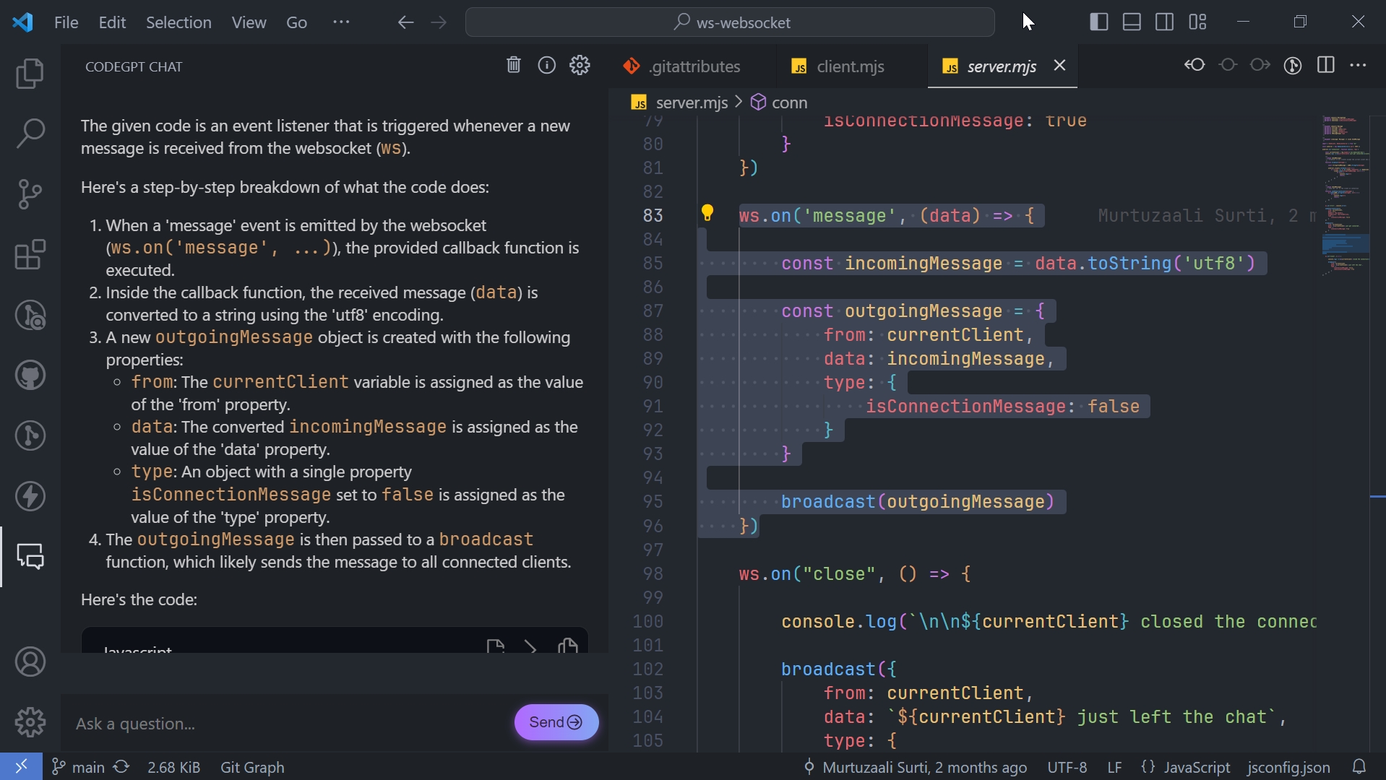
Task: Open ws-websocket command center search
Action: [730, 22]
